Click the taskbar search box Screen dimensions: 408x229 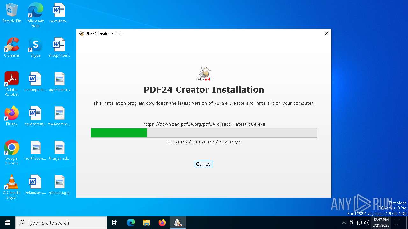click(x=61, y=223)
